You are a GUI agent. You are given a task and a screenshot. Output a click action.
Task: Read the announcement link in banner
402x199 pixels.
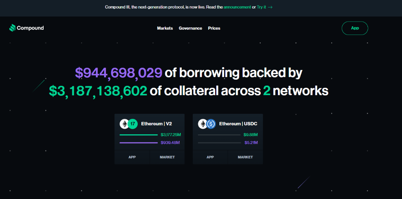[237, 7]
